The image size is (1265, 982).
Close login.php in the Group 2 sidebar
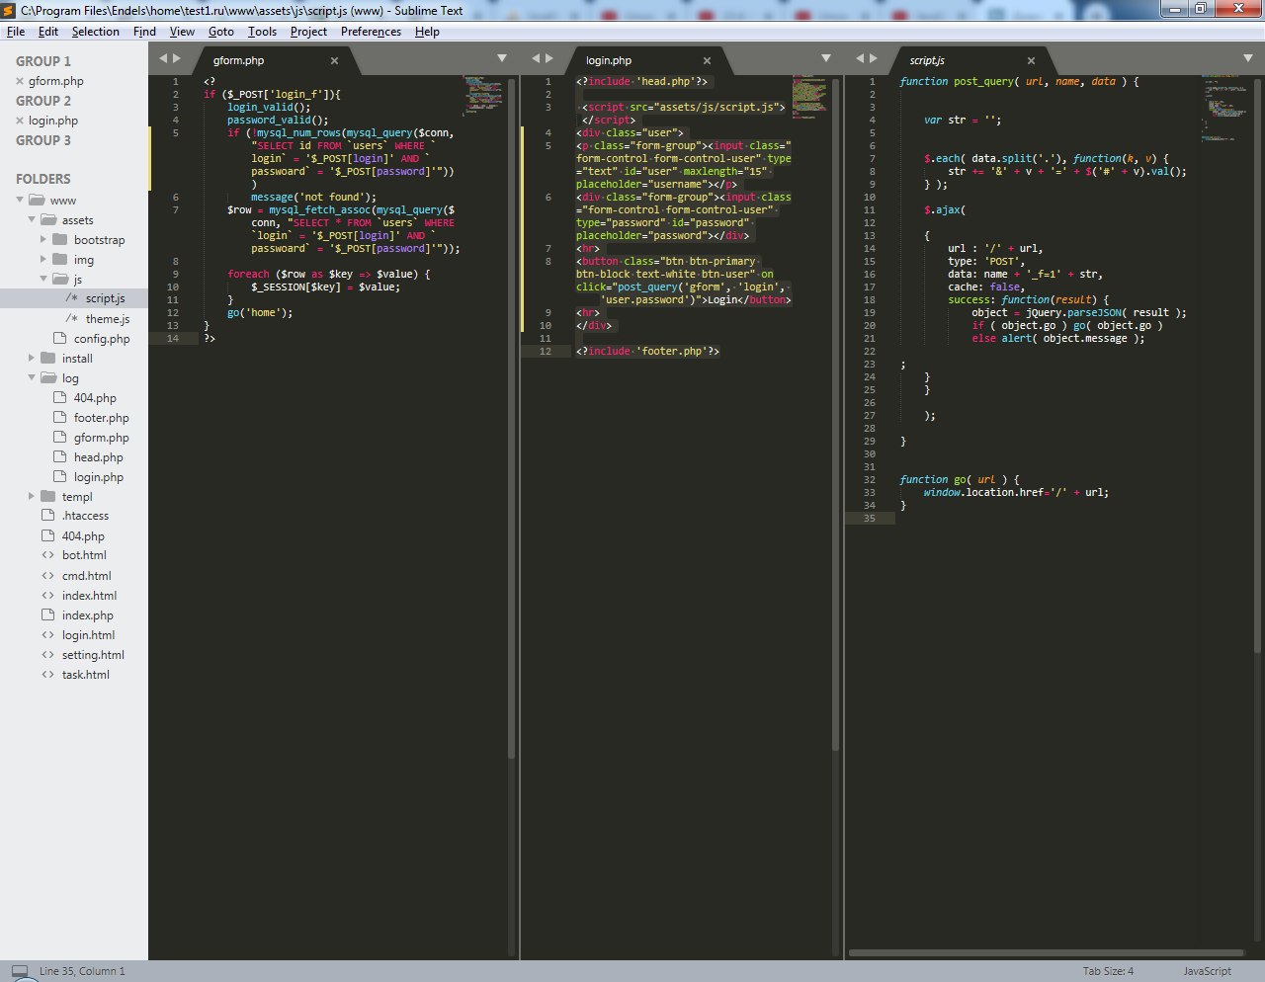point(20,121)
